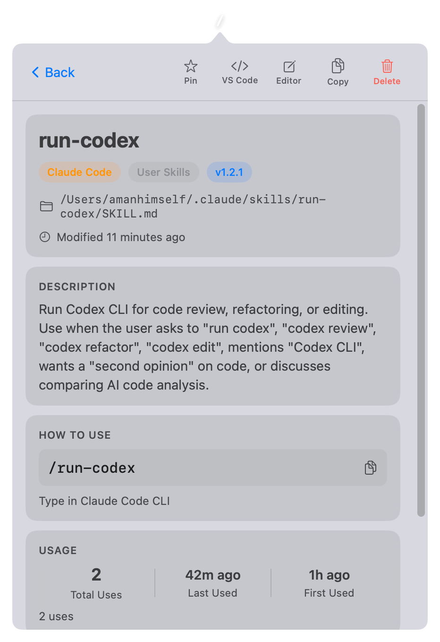Copy the /run-codex command with its copy icon
440x642 pixels.
click(x=370, y=468)
